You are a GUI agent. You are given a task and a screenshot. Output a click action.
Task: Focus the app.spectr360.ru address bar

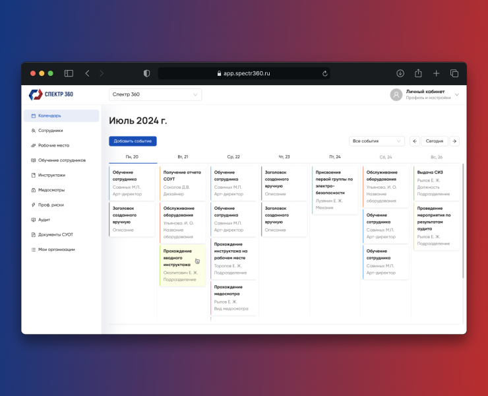click(x=244, y=73)
